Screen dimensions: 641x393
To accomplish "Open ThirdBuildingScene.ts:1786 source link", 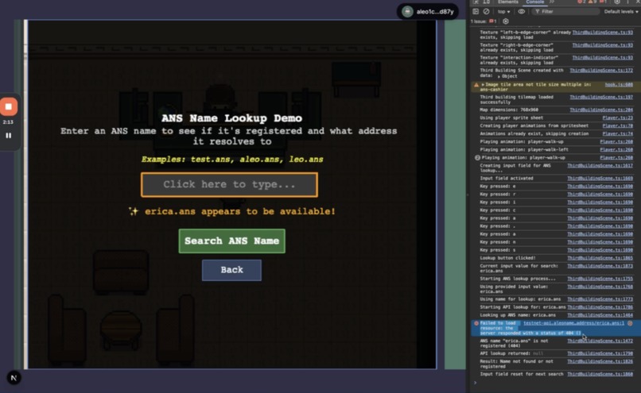I will tap(600, 307).
